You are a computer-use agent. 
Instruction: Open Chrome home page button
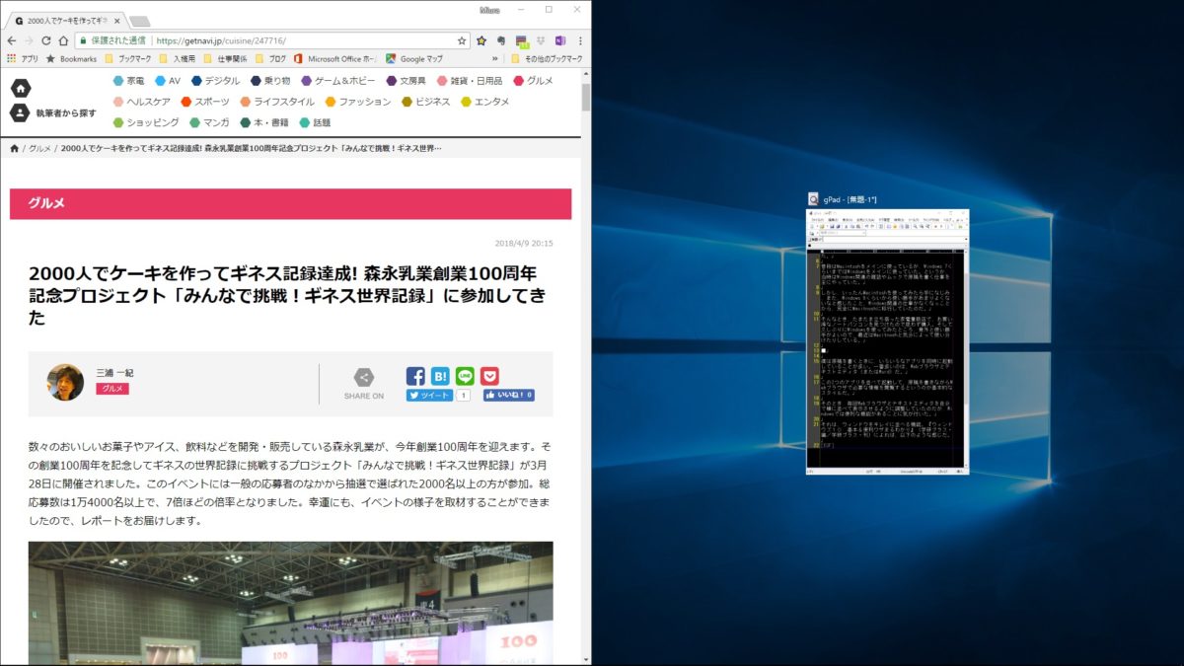tap(63, 40)
